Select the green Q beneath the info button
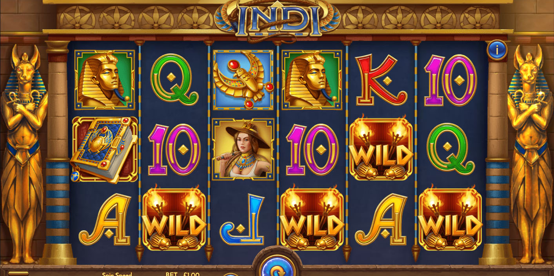This screenshot has width=554, height=276. coord(450,149)
